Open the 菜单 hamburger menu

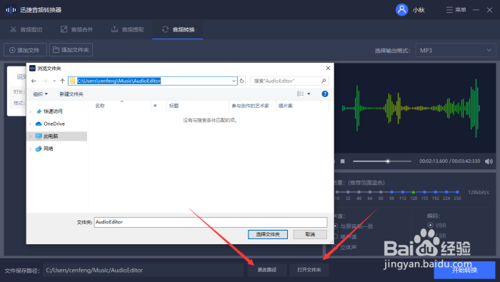456,10
